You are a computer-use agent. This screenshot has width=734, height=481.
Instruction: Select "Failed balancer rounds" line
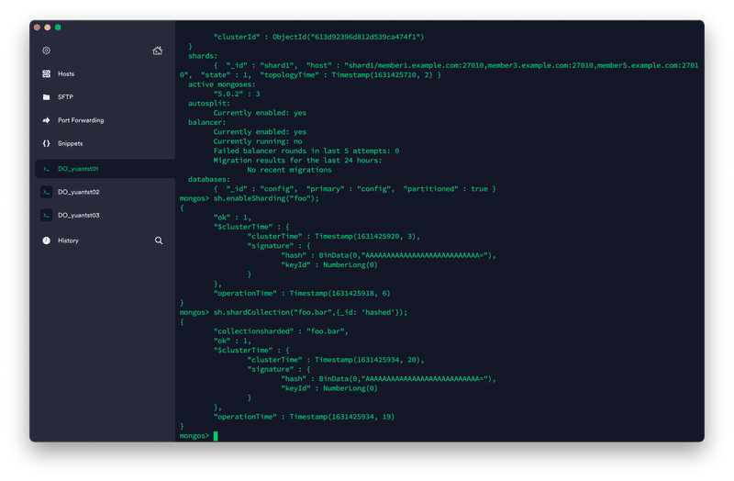(x=306, y=151)
